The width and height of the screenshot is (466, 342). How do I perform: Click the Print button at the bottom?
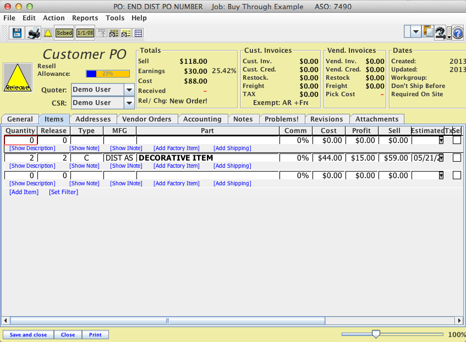point(95,334)
